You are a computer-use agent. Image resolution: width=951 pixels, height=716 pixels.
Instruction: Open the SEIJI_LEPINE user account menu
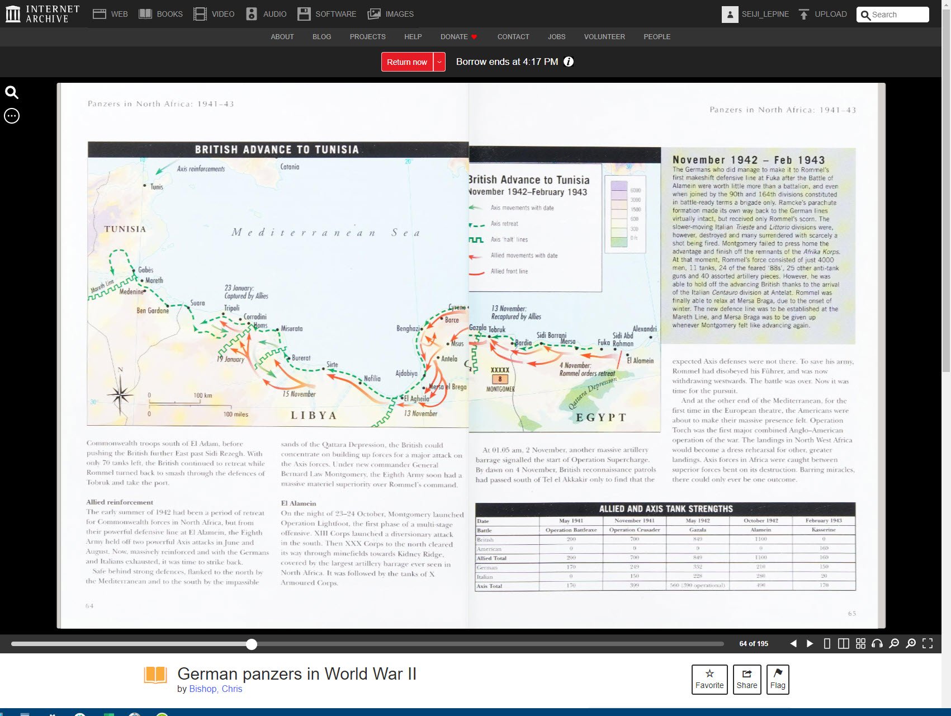click(755, 14)
